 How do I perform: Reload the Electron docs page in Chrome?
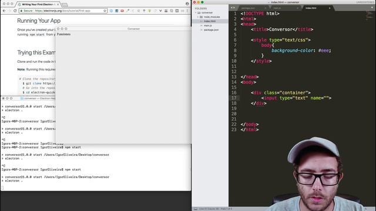click(x=15, y=11)
